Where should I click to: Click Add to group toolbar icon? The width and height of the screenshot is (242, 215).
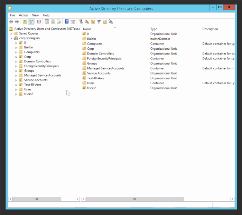tap(111, 21)
